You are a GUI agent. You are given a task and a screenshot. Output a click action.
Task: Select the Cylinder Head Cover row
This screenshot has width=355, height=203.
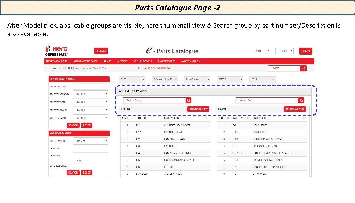coord(165,125)
